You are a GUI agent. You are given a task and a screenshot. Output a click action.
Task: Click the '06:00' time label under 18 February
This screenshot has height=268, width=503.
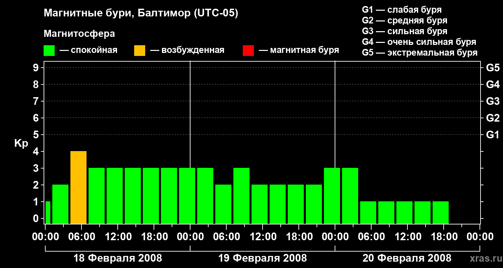pos(81,237)
